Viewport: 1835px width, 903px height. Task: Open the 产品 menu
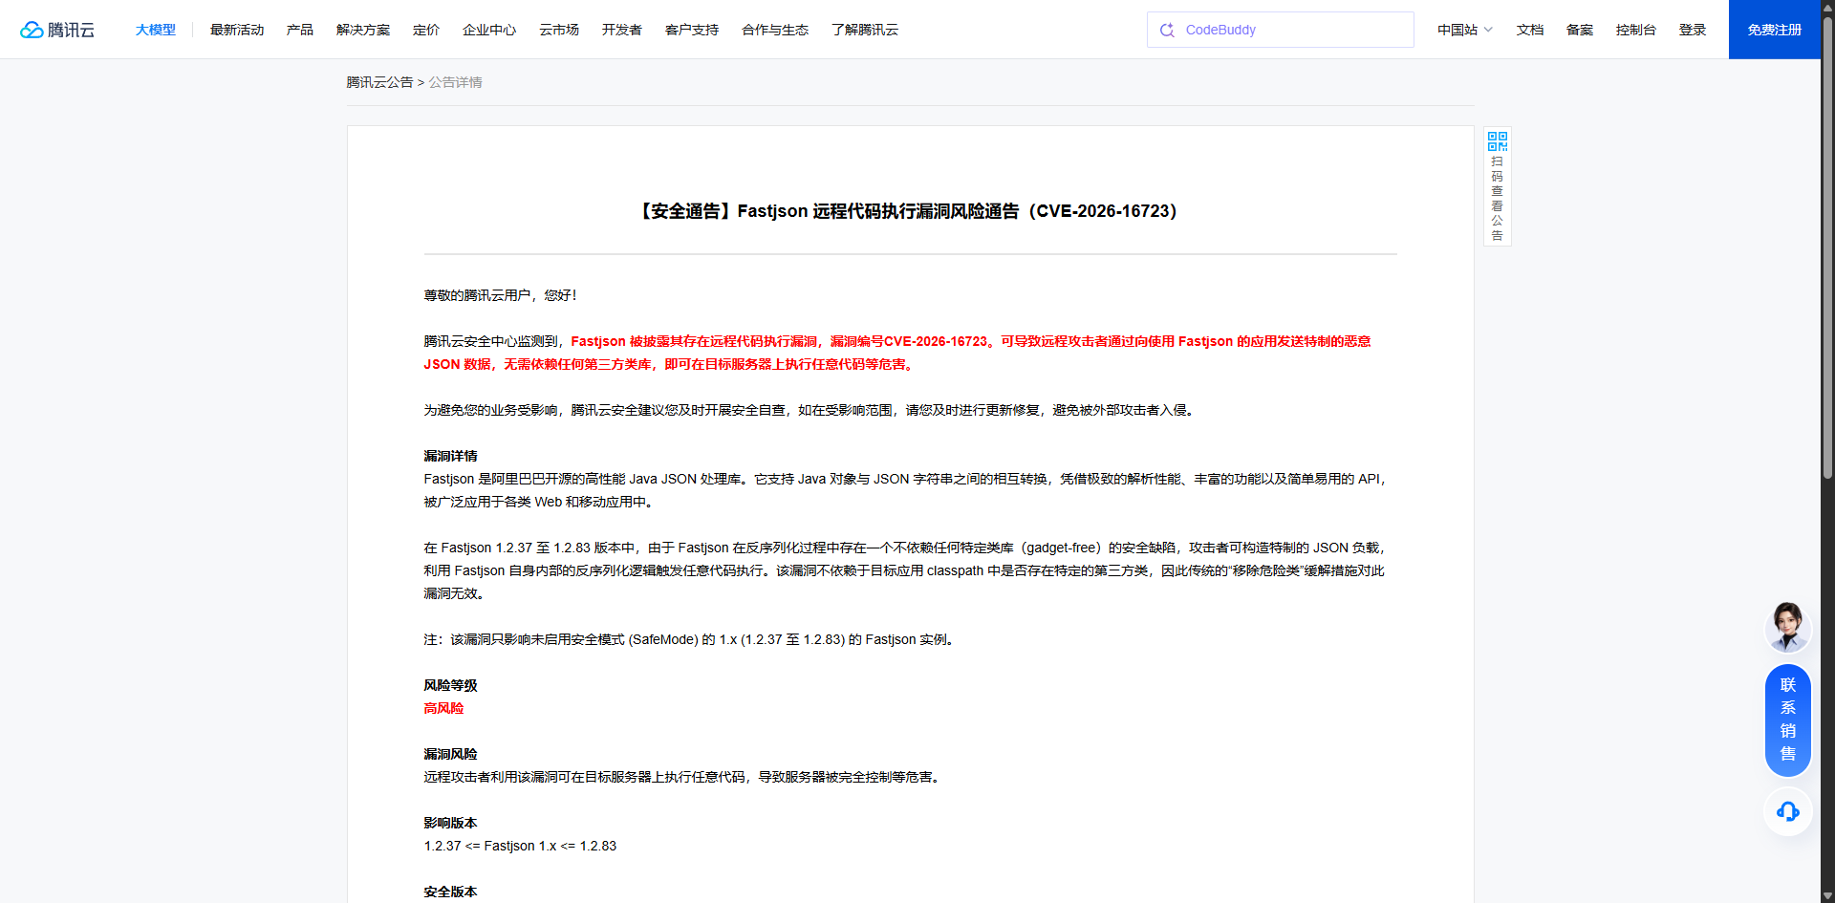pos(300,30)
